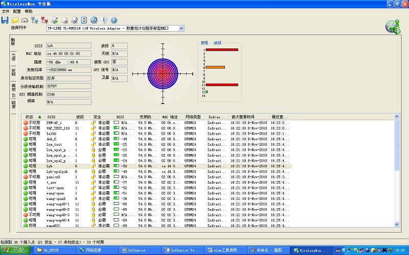Select the dwb_0 network row
Screen dimensions: 409x255
click(x=52, y=139)
